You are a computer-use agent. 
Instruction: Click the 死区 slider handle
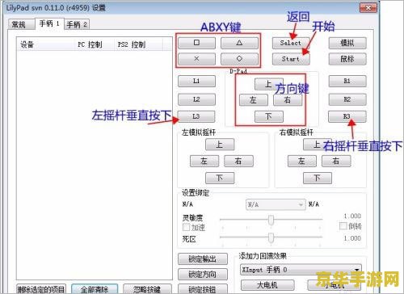click(x=271, y=237)
